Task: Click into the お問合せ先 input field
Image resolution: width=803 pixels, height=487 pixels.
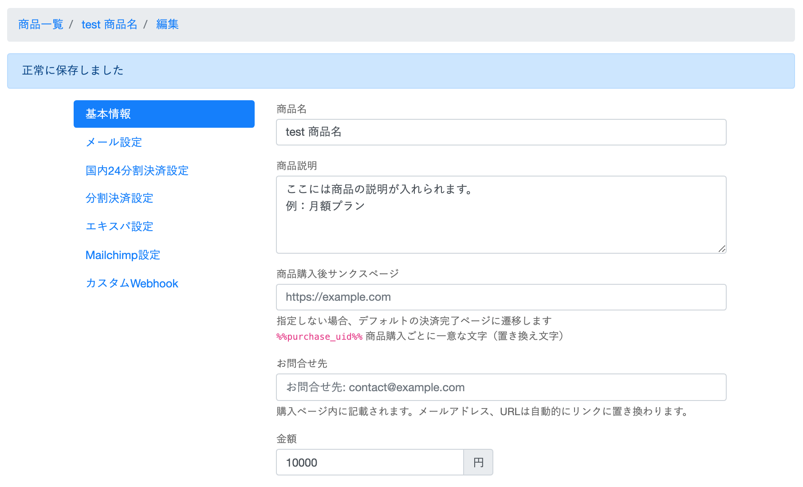Action: pyautogui.click(x=500, y=387)
